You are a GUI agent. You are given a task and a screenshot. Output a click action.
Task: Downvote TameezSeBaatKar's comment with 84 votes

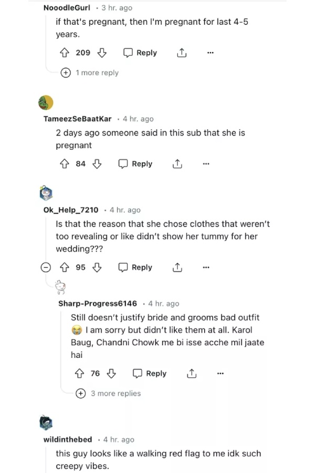97,164
